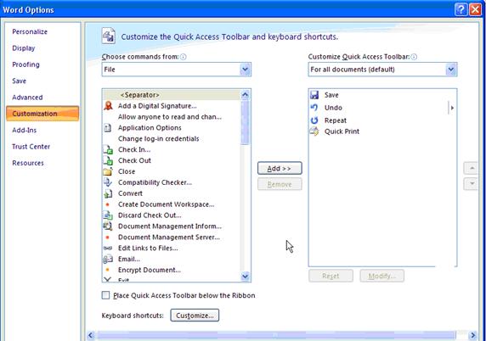Select the Undo arrow icon

pyautogui.click(x=314, y=108)
